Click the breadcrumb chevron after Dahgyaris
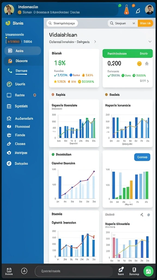This screenshot has height=280, width=157. (x=95, y=42)
